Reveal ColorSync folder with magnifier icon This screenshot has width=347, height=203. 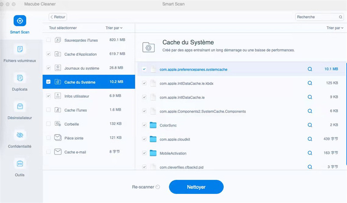pos(310,125)
